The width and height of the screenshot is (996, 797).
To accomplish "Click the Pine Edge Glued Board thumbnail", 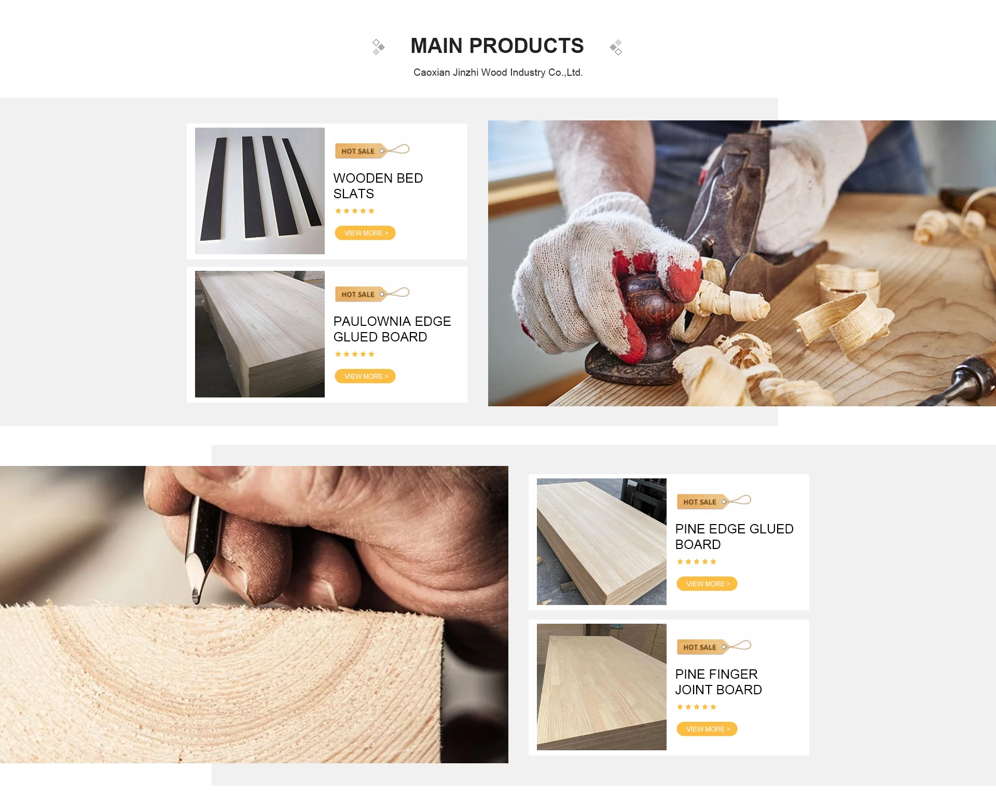I will click(601, 542).
